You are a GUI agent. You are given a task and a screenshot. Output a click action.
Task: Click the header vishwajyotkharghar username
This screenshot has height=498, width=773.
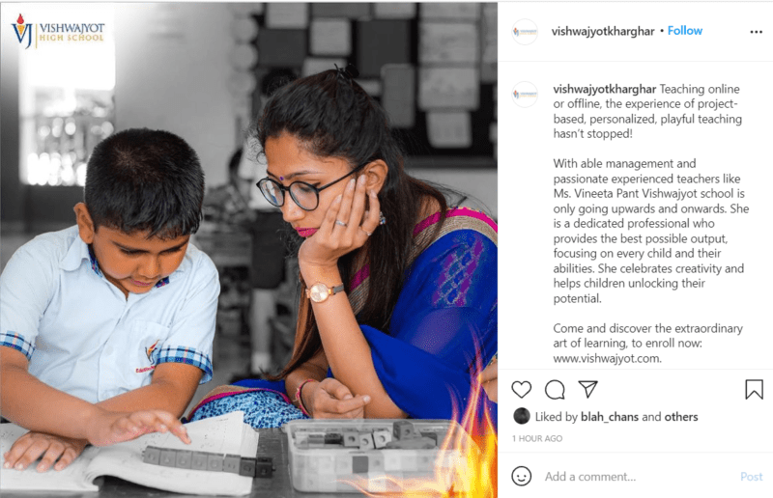tap(602, 32)
